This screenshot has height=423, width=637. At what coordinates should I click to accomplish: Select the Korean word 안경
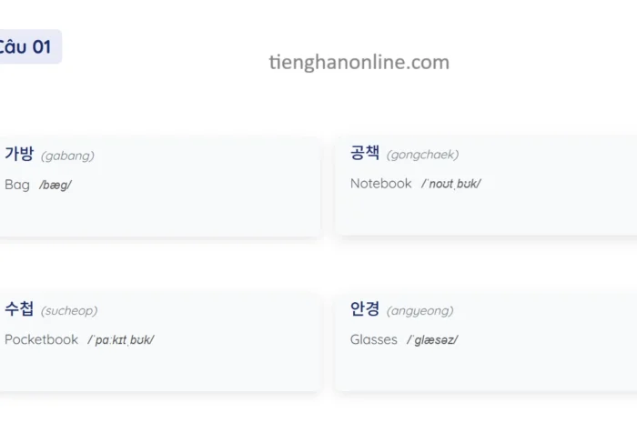pos(365,309)
